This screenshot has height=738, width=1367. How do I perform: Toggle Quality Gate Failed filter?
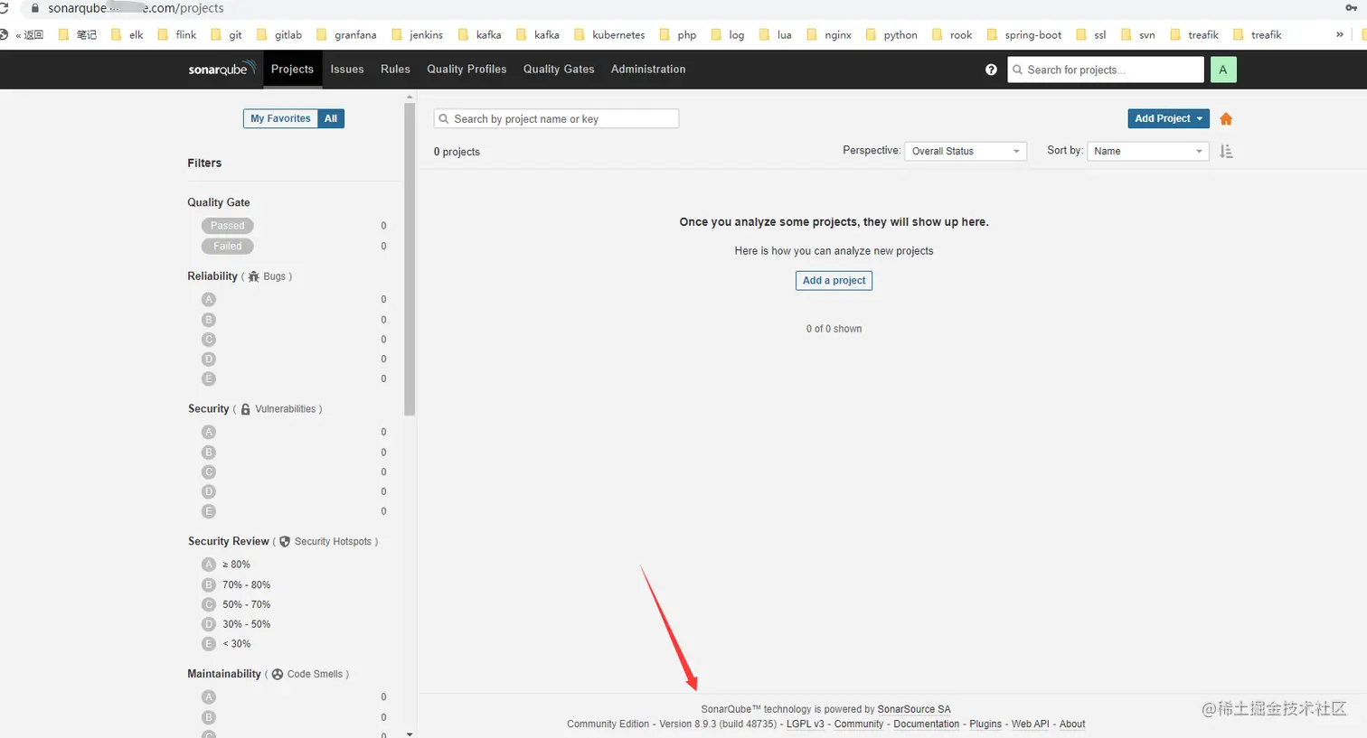227,246
